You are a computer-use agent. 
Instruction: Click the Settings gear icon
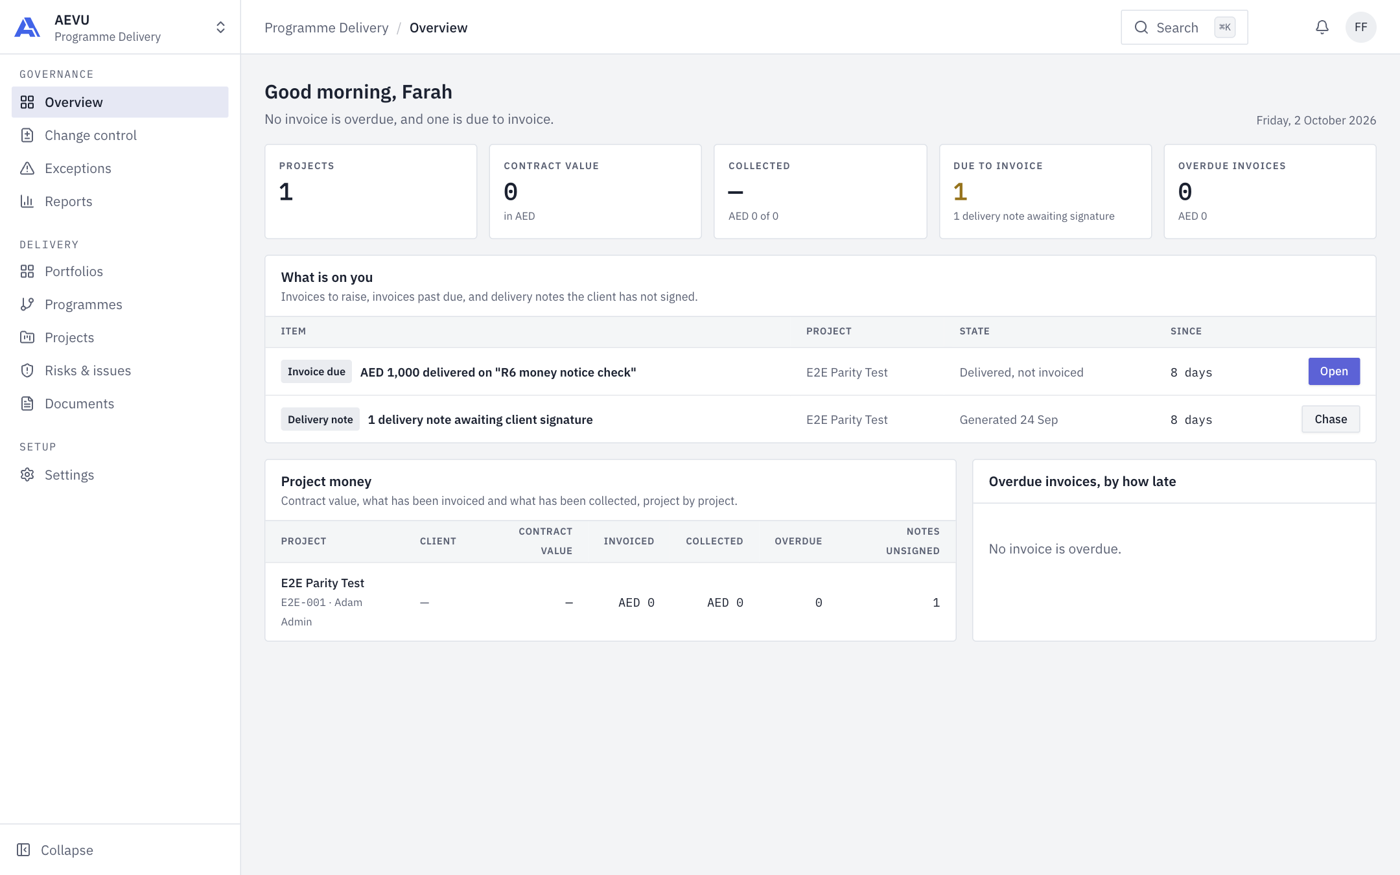(27, 475)
